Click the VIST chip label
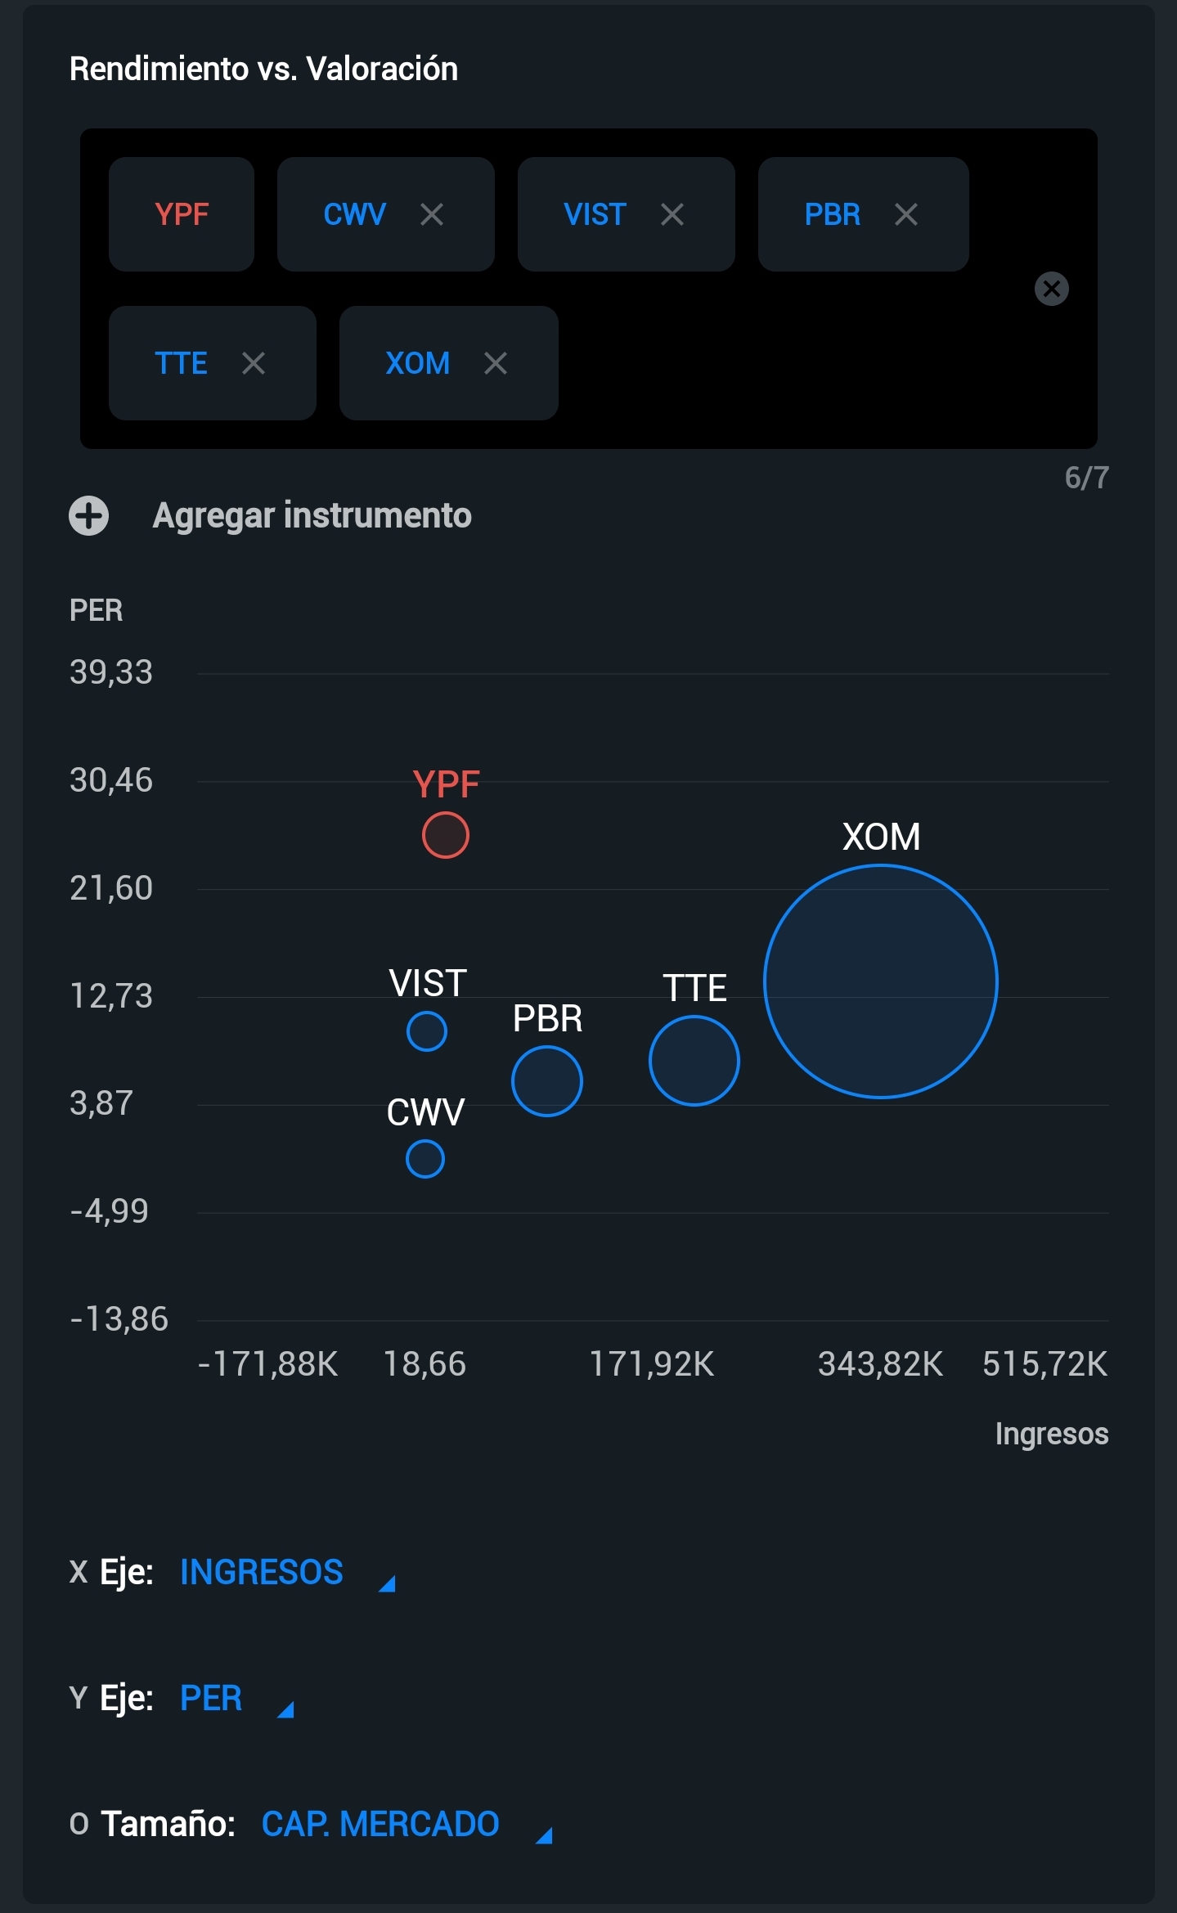Image resolution: width=1177 pixels, height=1913 pixels. pos(595,214)
